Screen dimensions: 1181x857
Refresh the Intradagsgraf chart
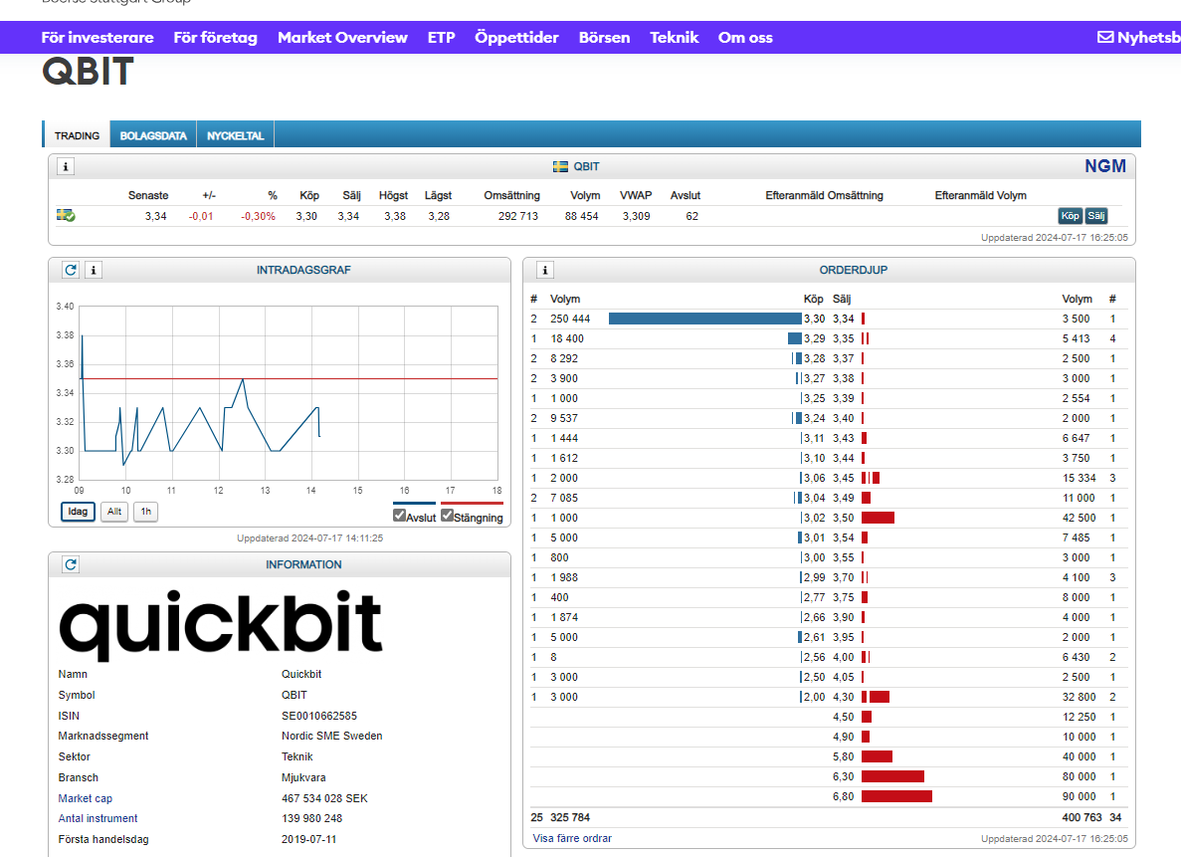tap(71, 270)
